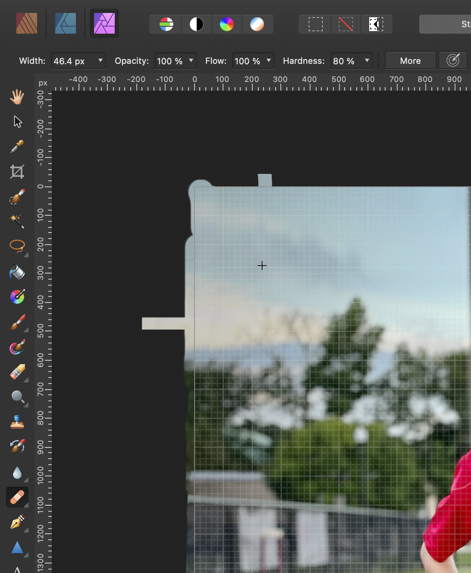
Task: Select the Clone stamp tool
Action: (17, 422)
